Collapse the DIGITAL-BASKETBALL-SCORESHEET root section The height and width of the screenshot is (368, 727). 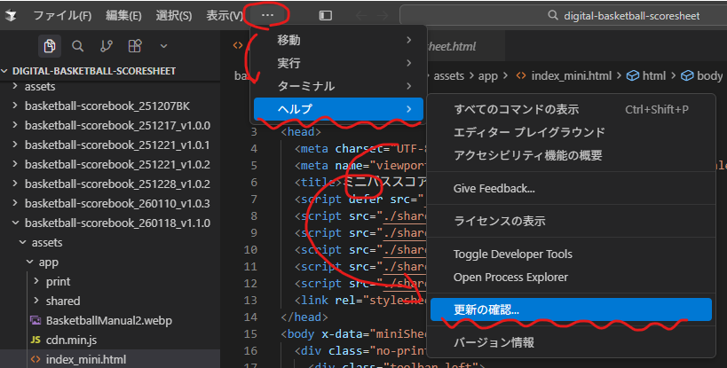[110, 71]
